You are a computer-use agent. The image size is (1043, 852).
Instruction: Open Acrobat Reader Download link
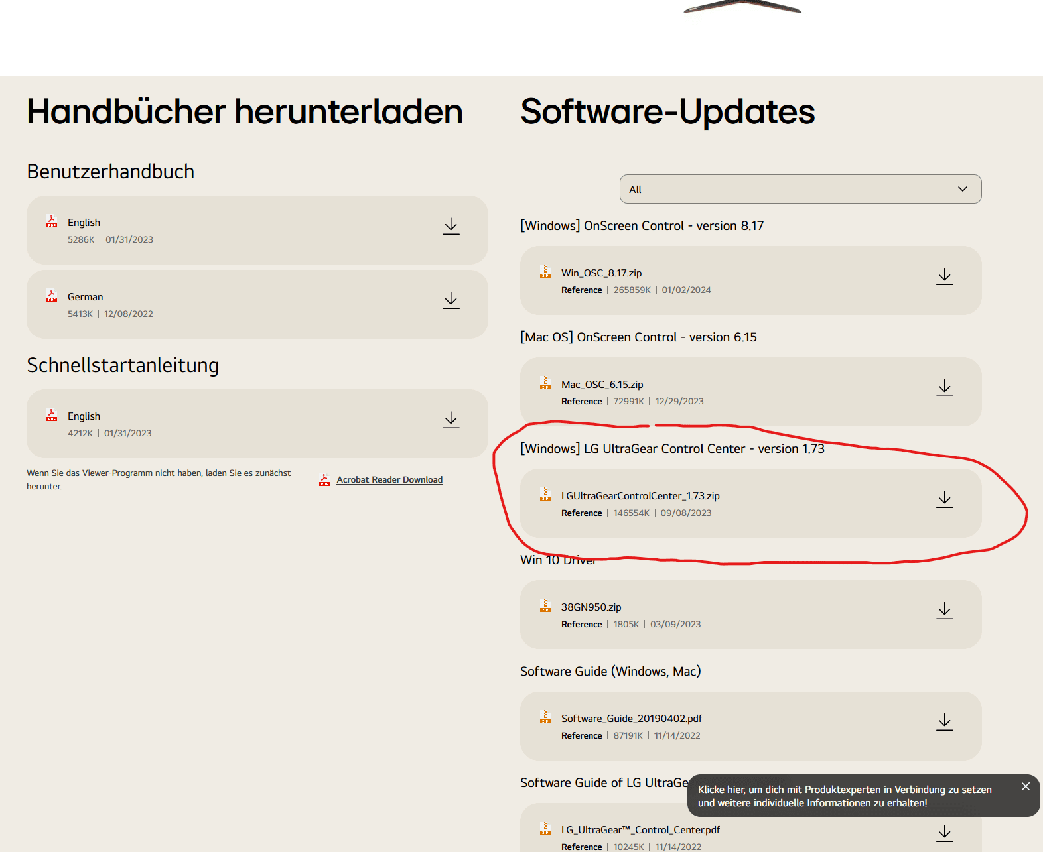pyautogui.click(x=389, y=479)
